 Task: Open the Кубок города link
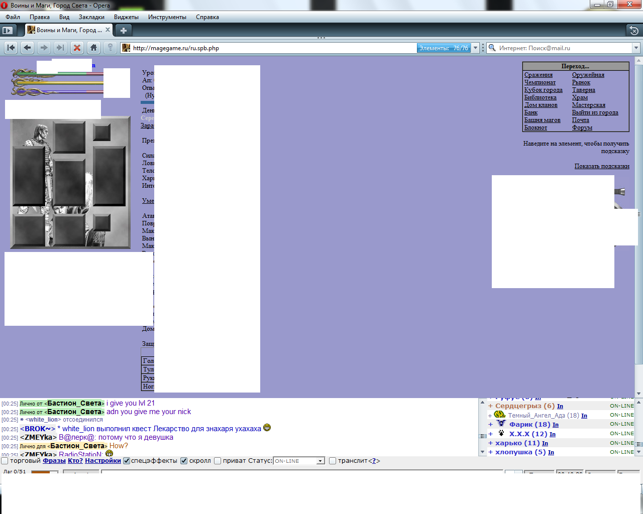(x=543, y=90)
